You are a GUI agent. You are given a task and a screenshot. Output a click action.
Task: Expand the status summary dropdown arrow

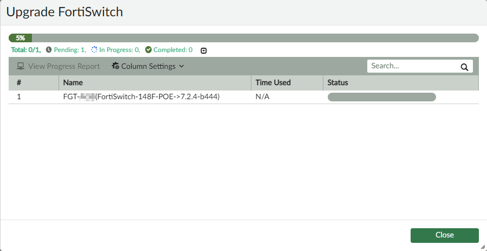pos(204,50)
